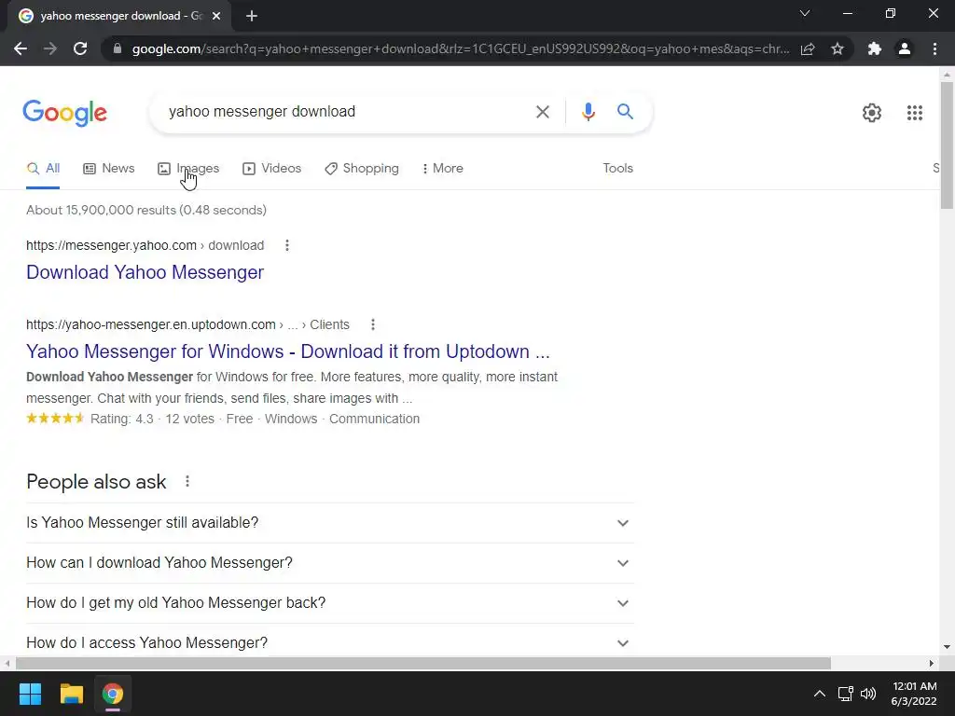
Task: Show hidden system tray icons
Action: tap(819, 694)
